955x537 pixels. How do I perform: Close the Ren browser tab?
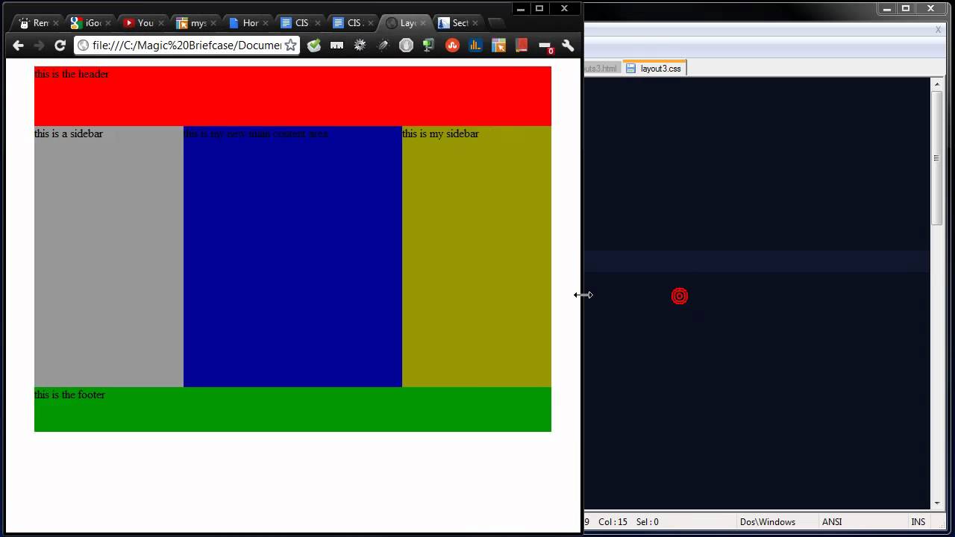point(55,23)
